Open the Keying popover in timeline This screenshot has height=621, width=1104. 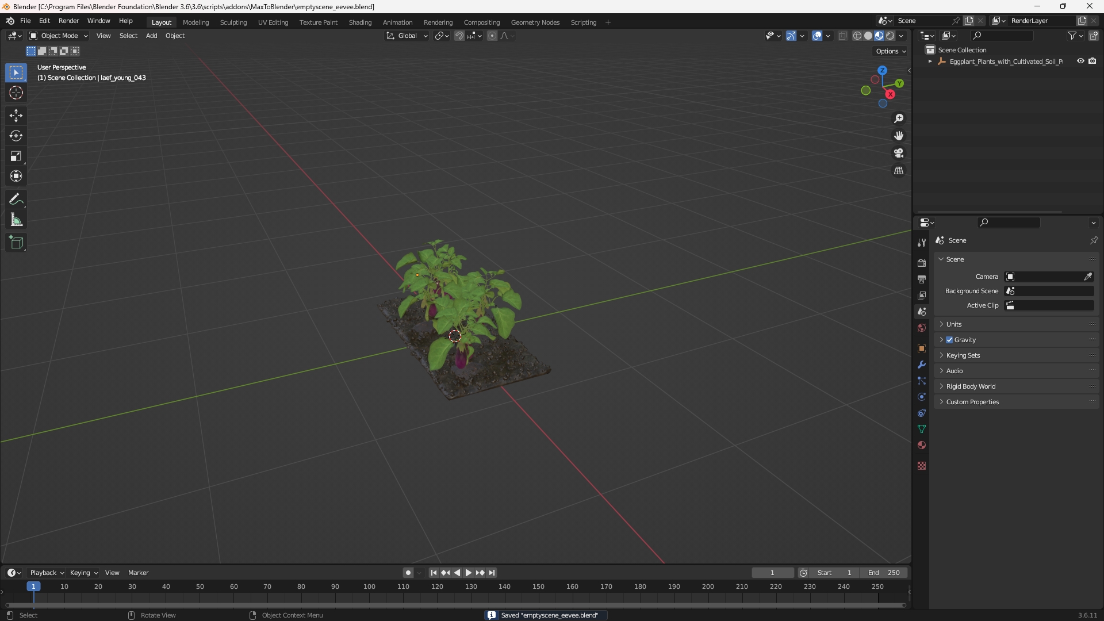(83, 573)
